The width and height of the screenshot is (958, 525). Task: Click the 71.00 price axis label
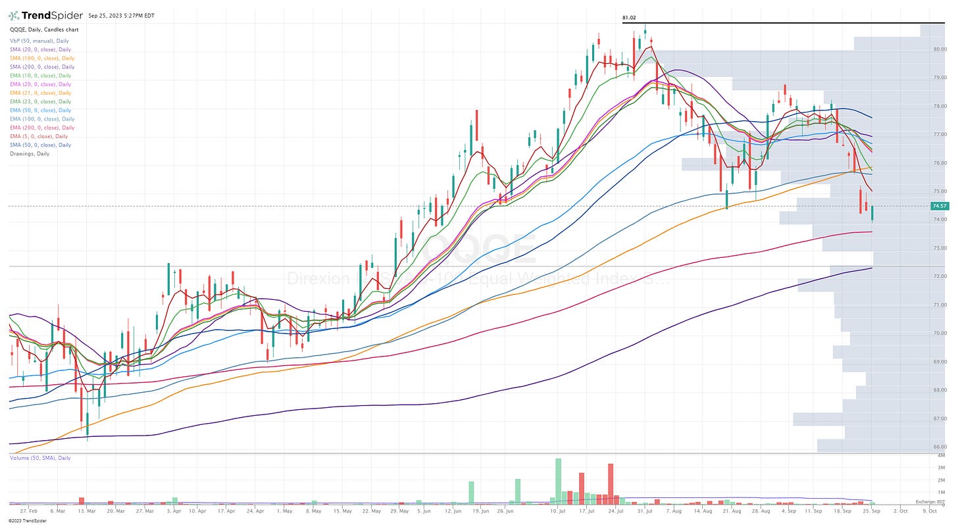[939, 305]
